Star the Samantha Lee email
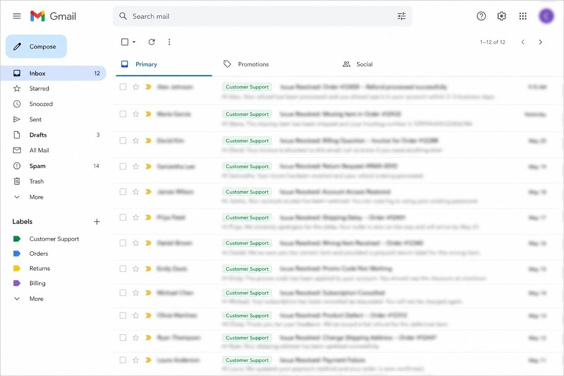 click(x=136, y=166)
